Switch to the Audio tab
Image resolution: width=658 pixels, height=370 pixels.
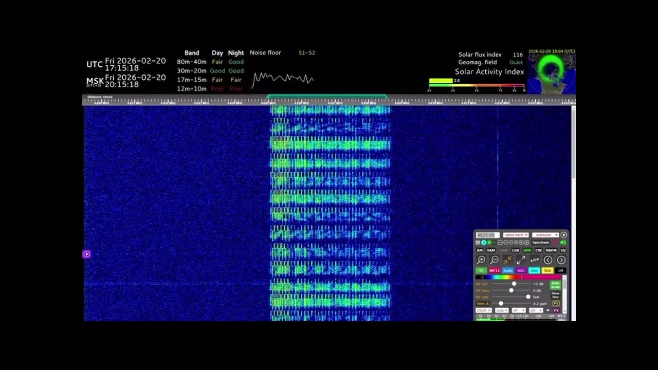pyautogui.click(x=508, y=270)
